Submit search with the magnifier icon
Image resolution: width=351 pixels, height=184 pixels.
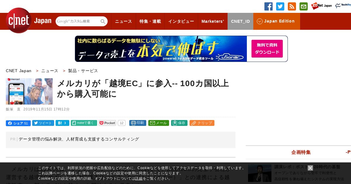pyautogui.click(x=103, y=21)
